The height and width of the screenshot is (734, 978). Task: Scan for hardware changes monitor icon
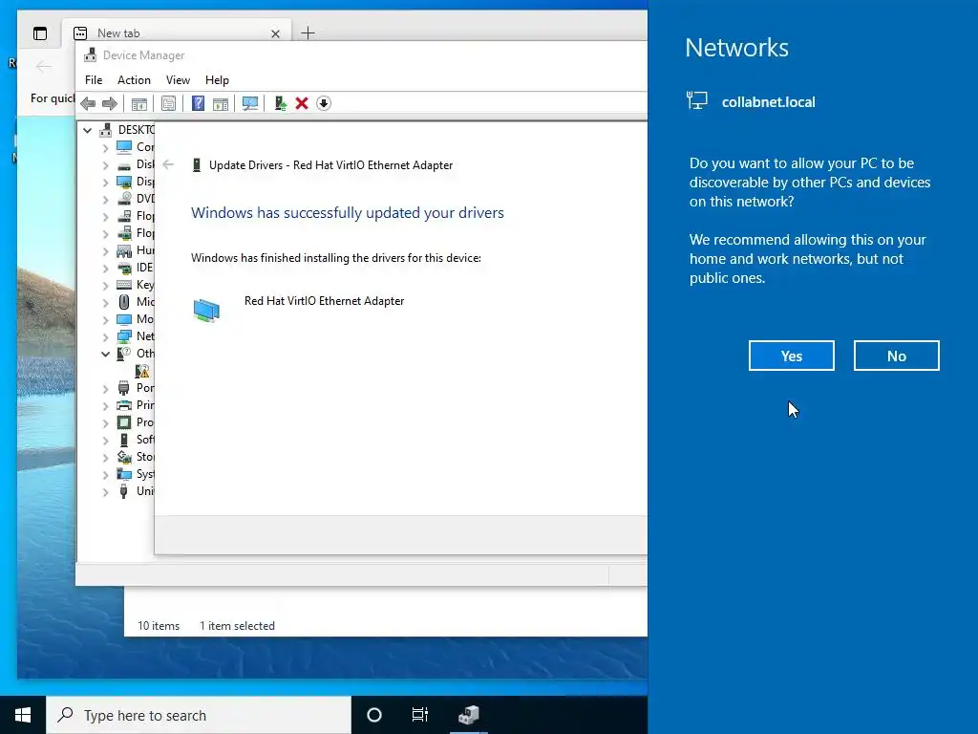[x=250, y=103]
